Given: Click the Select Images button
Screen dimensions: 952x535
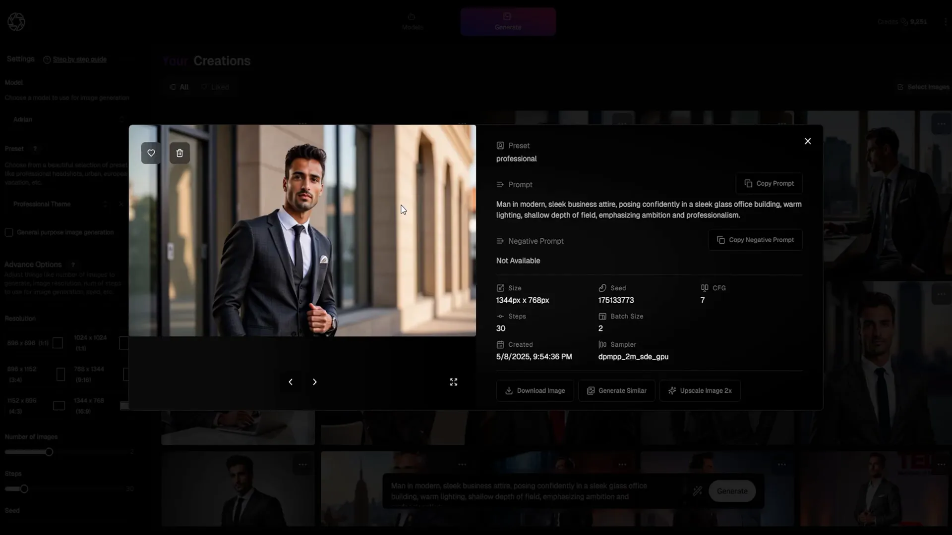Looking at the screenshot, I should [923, 87].
